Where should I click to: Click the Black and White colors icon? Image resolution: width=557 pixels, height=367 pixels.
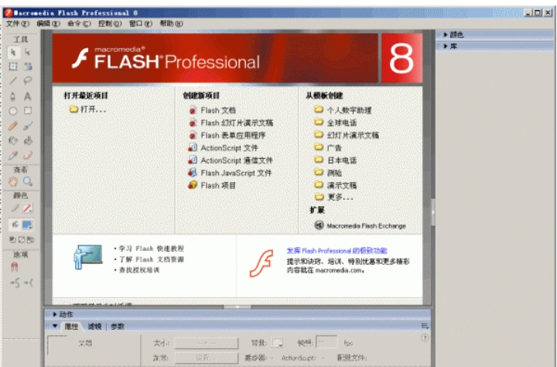point(12,239)
